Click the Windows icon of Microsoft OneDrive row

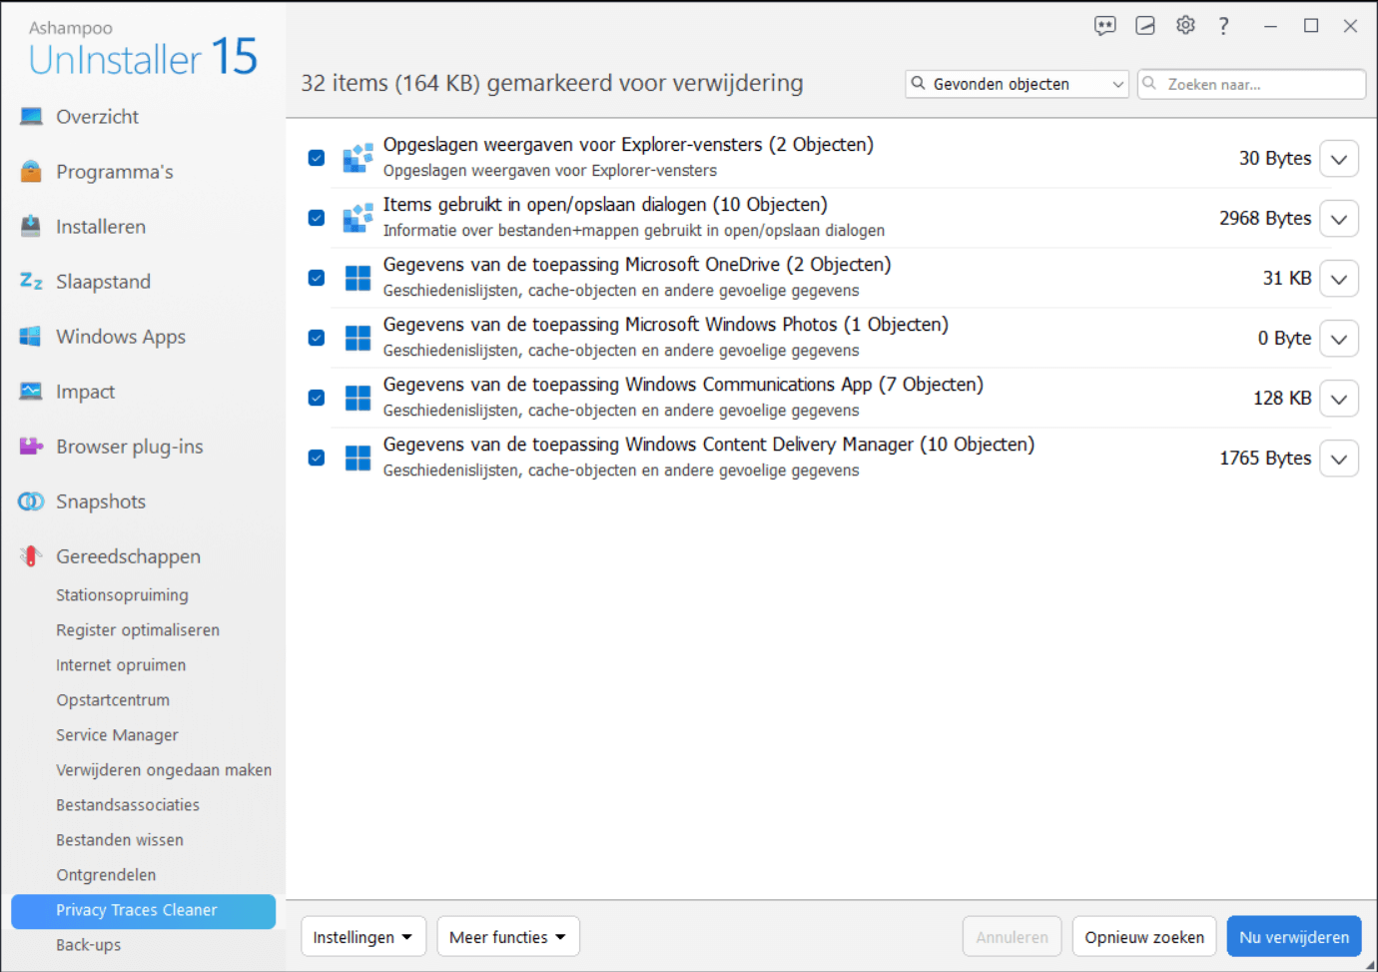coord(357,278)
